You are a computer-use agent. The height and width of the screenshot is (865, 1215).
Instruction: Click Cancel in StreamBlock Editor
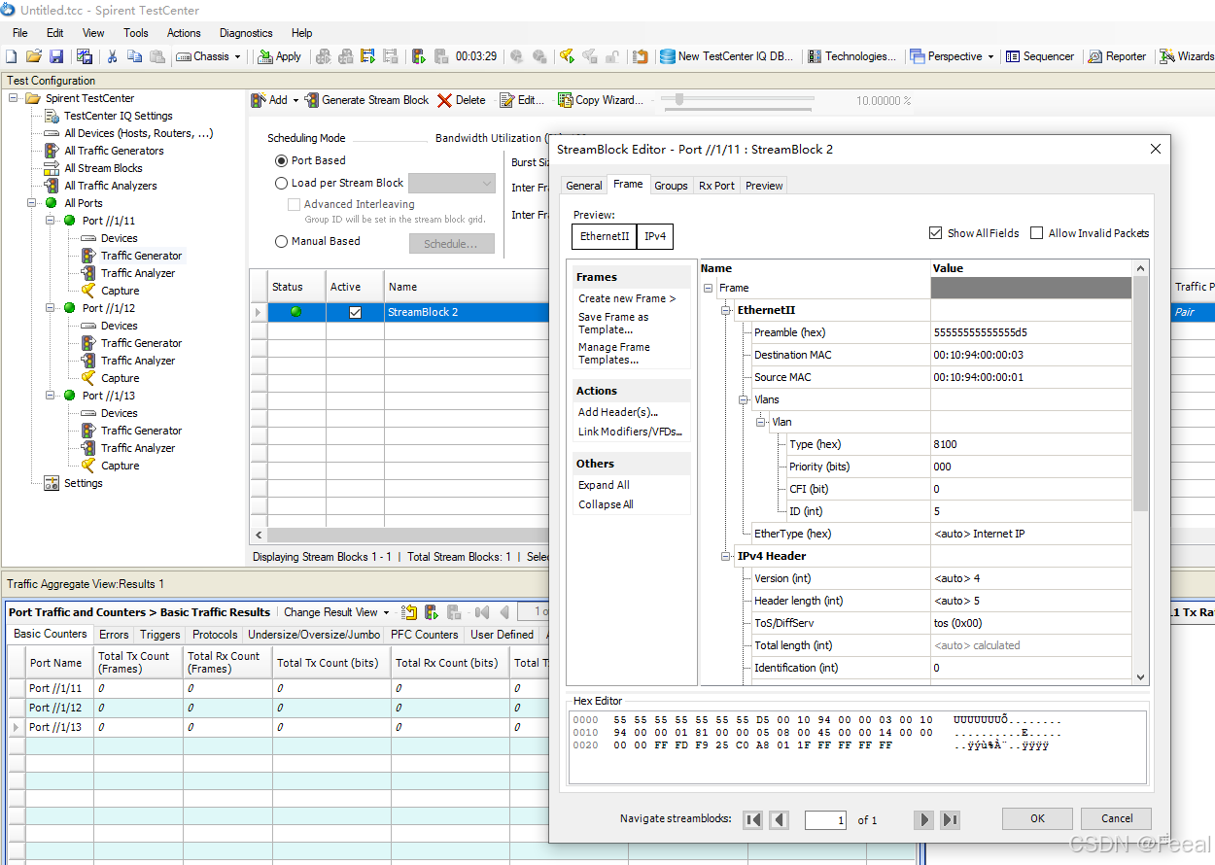(1117, 818)
